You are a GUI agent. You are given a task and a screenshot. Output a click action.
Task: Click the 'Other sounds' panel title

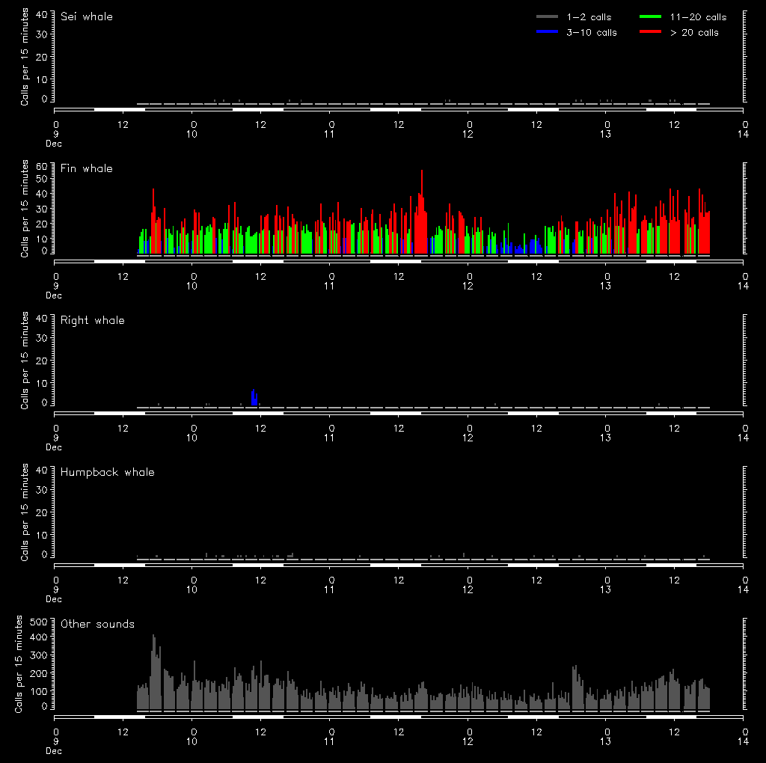(x=98, y=624)
